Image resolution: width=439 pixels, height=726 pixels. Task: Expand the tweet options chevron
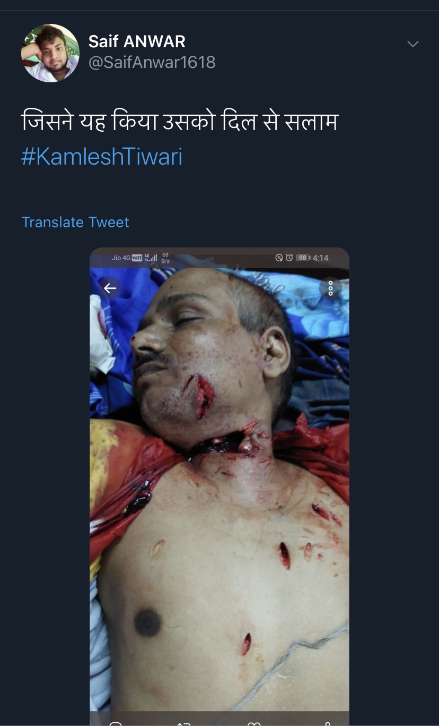point(412,44)
